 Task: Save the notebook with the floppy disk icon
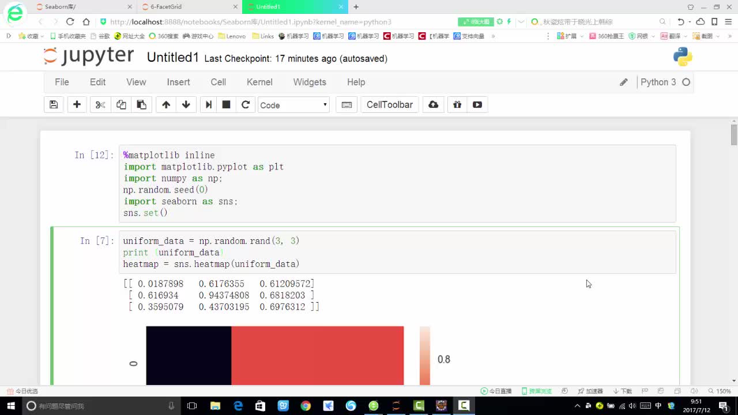tap(54, 105)
